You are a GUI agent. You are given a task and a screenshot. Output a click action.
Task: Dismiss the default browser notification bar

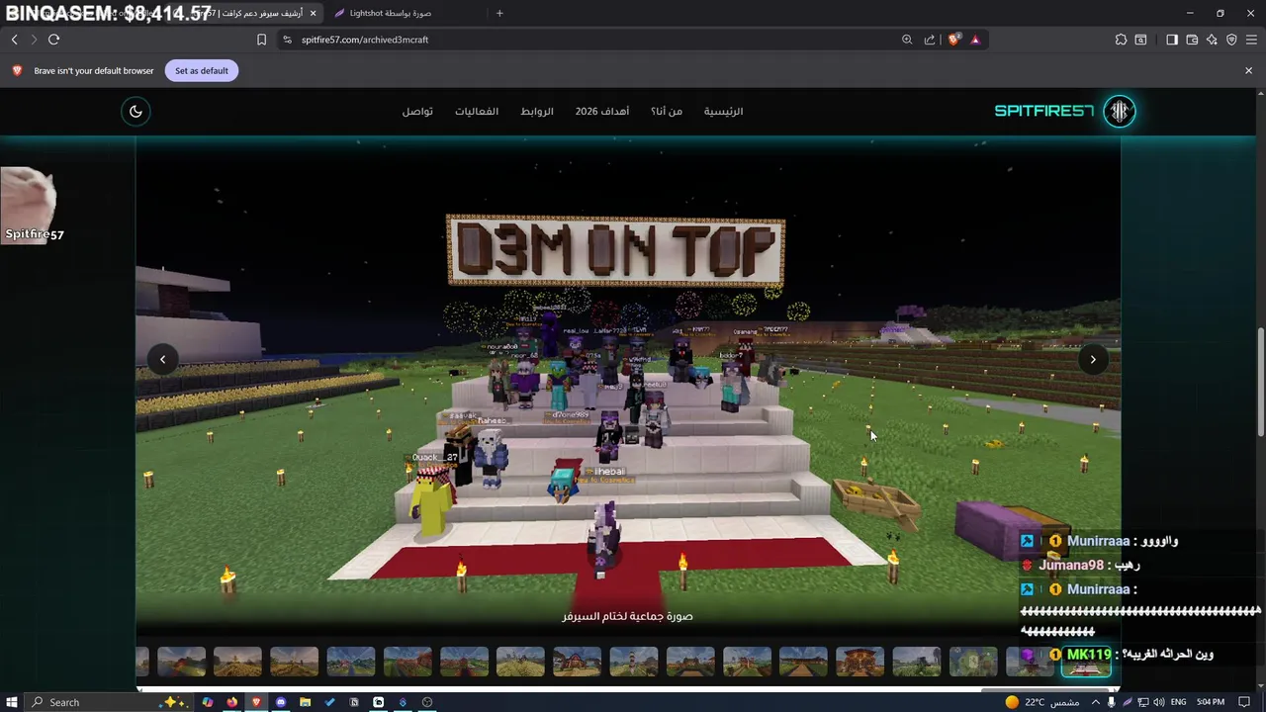click(1248, 70)
